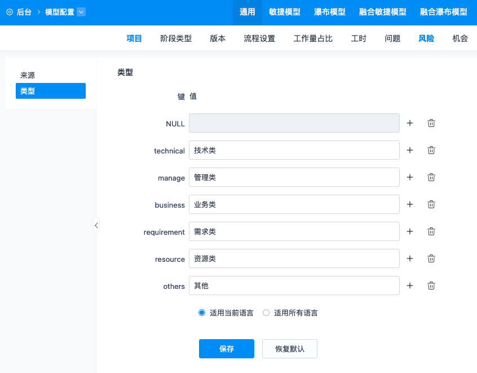This screenshot has height=373, width=477.
Task: Open the 流程设置 menu item
Action: (259, 38)
